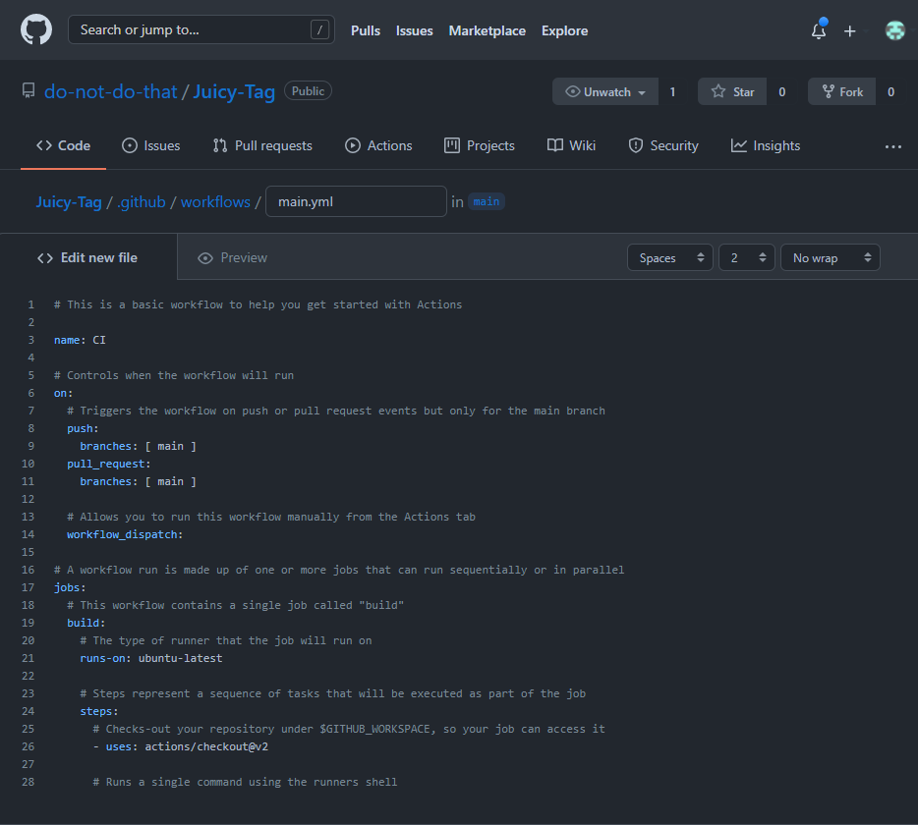Open Issues in the top navigation bar
Image resolution: width=918 pixels, height=825 pixels.
point(414,30)
